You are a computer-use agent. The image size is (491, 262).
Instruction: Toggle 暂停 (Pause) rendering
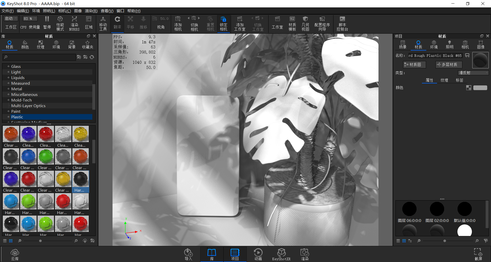pyautogui.click(x=47, y=23)
